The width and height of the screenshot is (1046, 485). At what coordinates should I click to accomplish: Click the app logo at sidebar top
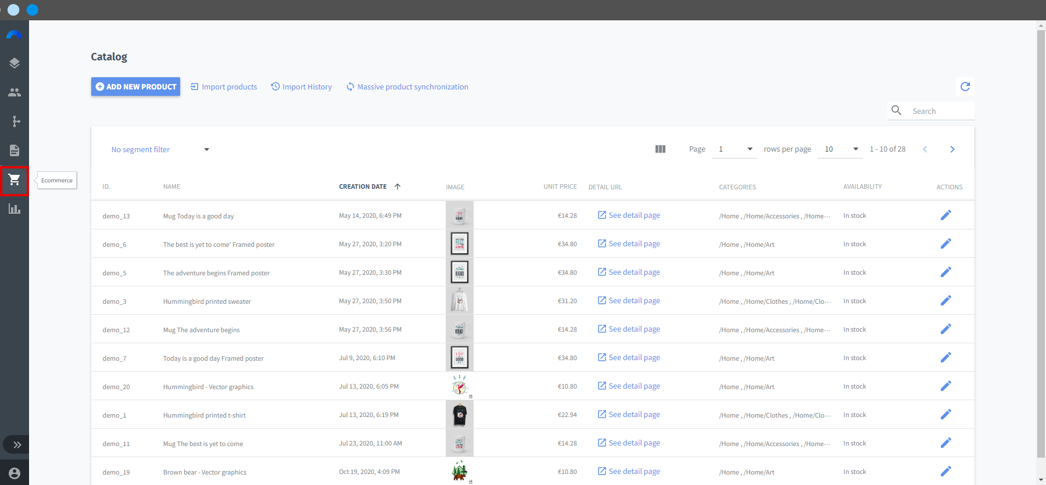click(15, 35)
